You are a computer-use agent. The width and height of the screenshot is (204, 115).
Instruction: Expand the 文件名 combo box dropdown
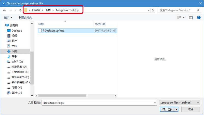[155, 103]
